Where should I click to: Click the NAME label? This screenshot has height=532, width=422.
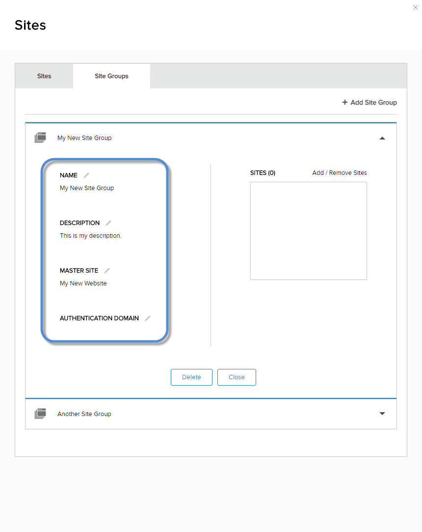69,175
